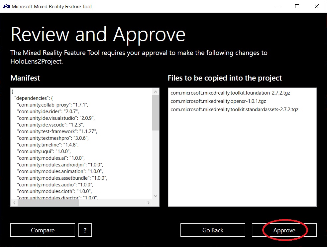327x247 pixels.
Task: Click the com.unity.ide.visualstudio manifest line
Action: coord(56,118)
